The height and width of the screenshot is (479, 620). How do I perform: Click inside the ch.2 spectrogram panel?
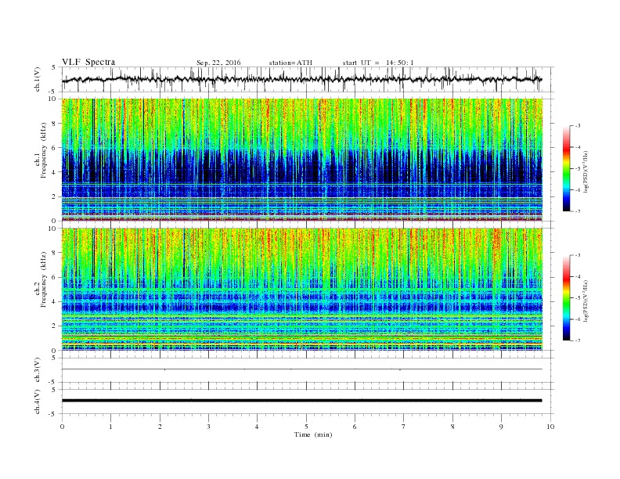tap(301, 290)
